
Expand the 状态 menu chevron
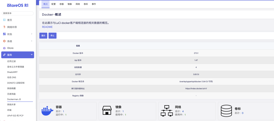32,34
